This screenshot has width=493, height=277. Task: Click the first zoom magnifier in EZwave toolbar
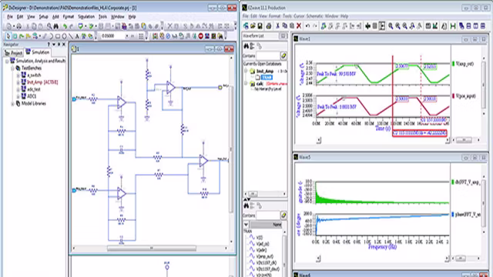click(x=391, y=26)
